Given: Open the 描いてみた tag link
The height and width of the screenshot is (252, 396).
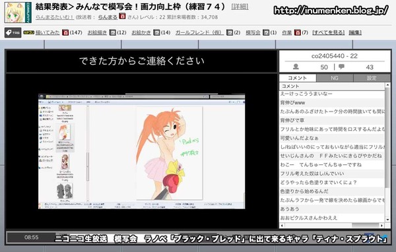Looking at the screenshot, I should click(x=48, y=32).
